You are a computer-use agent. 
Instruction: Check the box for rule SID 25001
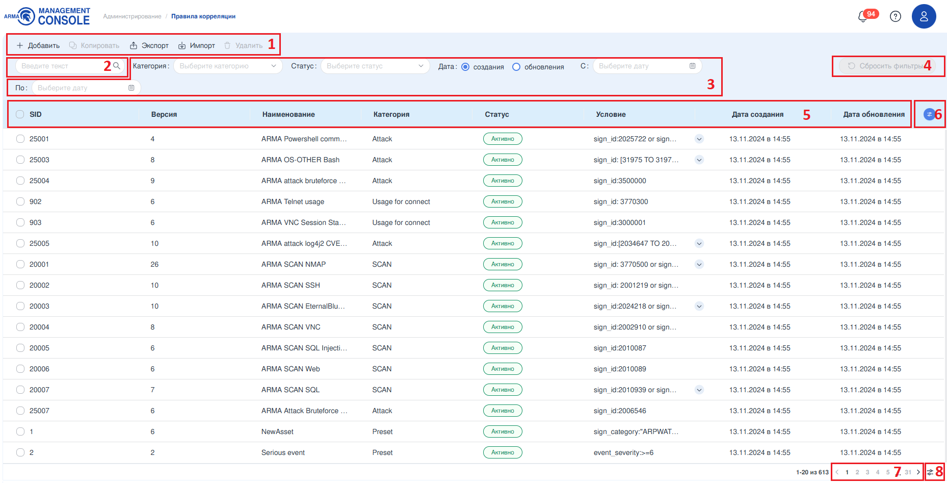[20, 139]
